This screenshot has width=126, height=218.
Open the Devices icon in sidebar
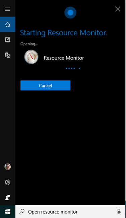click(x=8, y=55)
